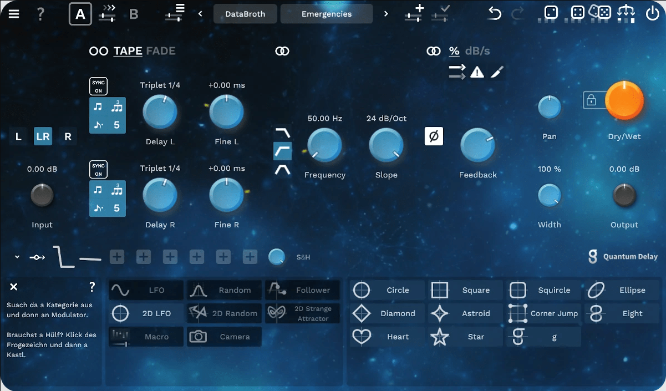
Task: Toggle the feedback section link rings
Action: coord(434,51)
